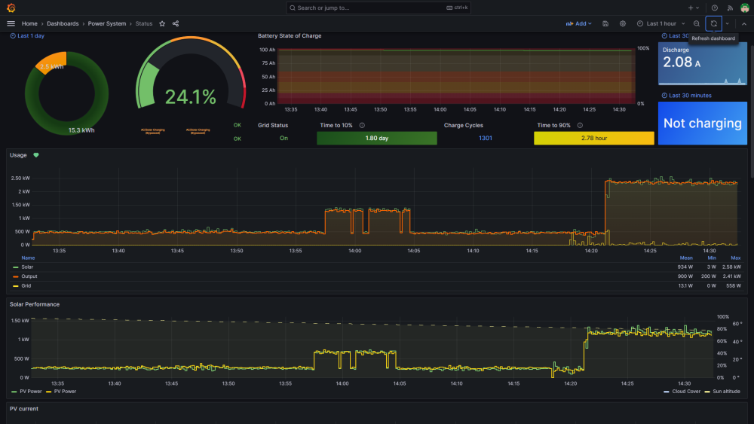
Task: Open the news feed icon
Action: point(730,8)
